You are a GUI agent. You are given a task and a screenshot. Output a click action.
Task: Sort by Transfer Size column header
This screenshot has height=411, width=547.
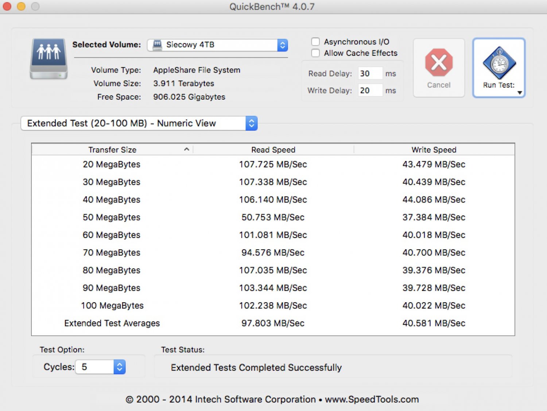(112, 150)
